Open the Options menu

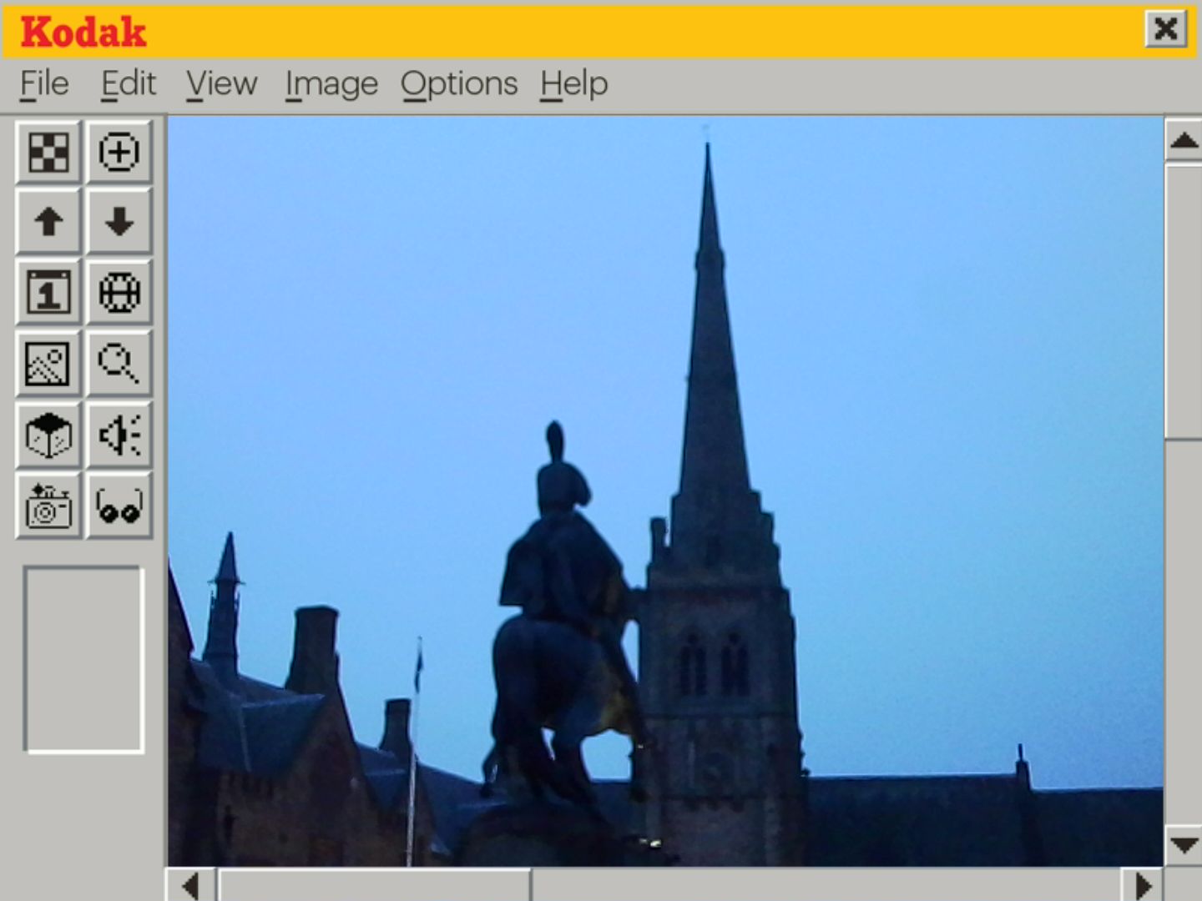coord(459,84)
